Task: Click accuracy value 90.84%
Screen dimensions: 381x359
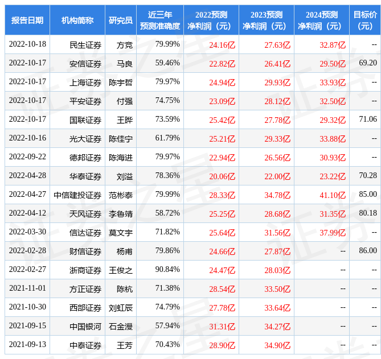Action: point(167,269)
